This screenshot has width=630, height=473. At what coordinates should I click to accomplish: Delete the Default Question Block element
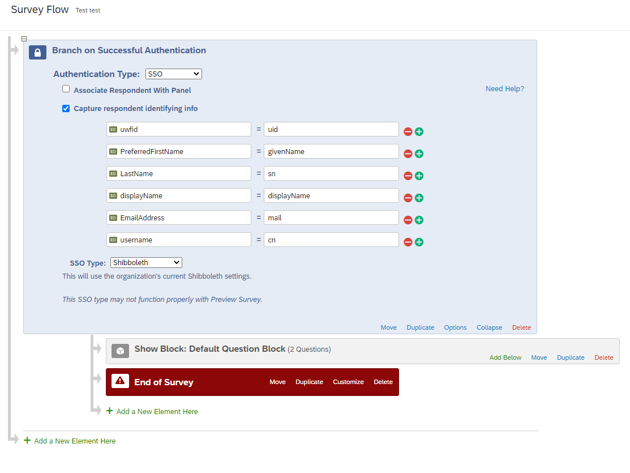(x=604, y=357)
